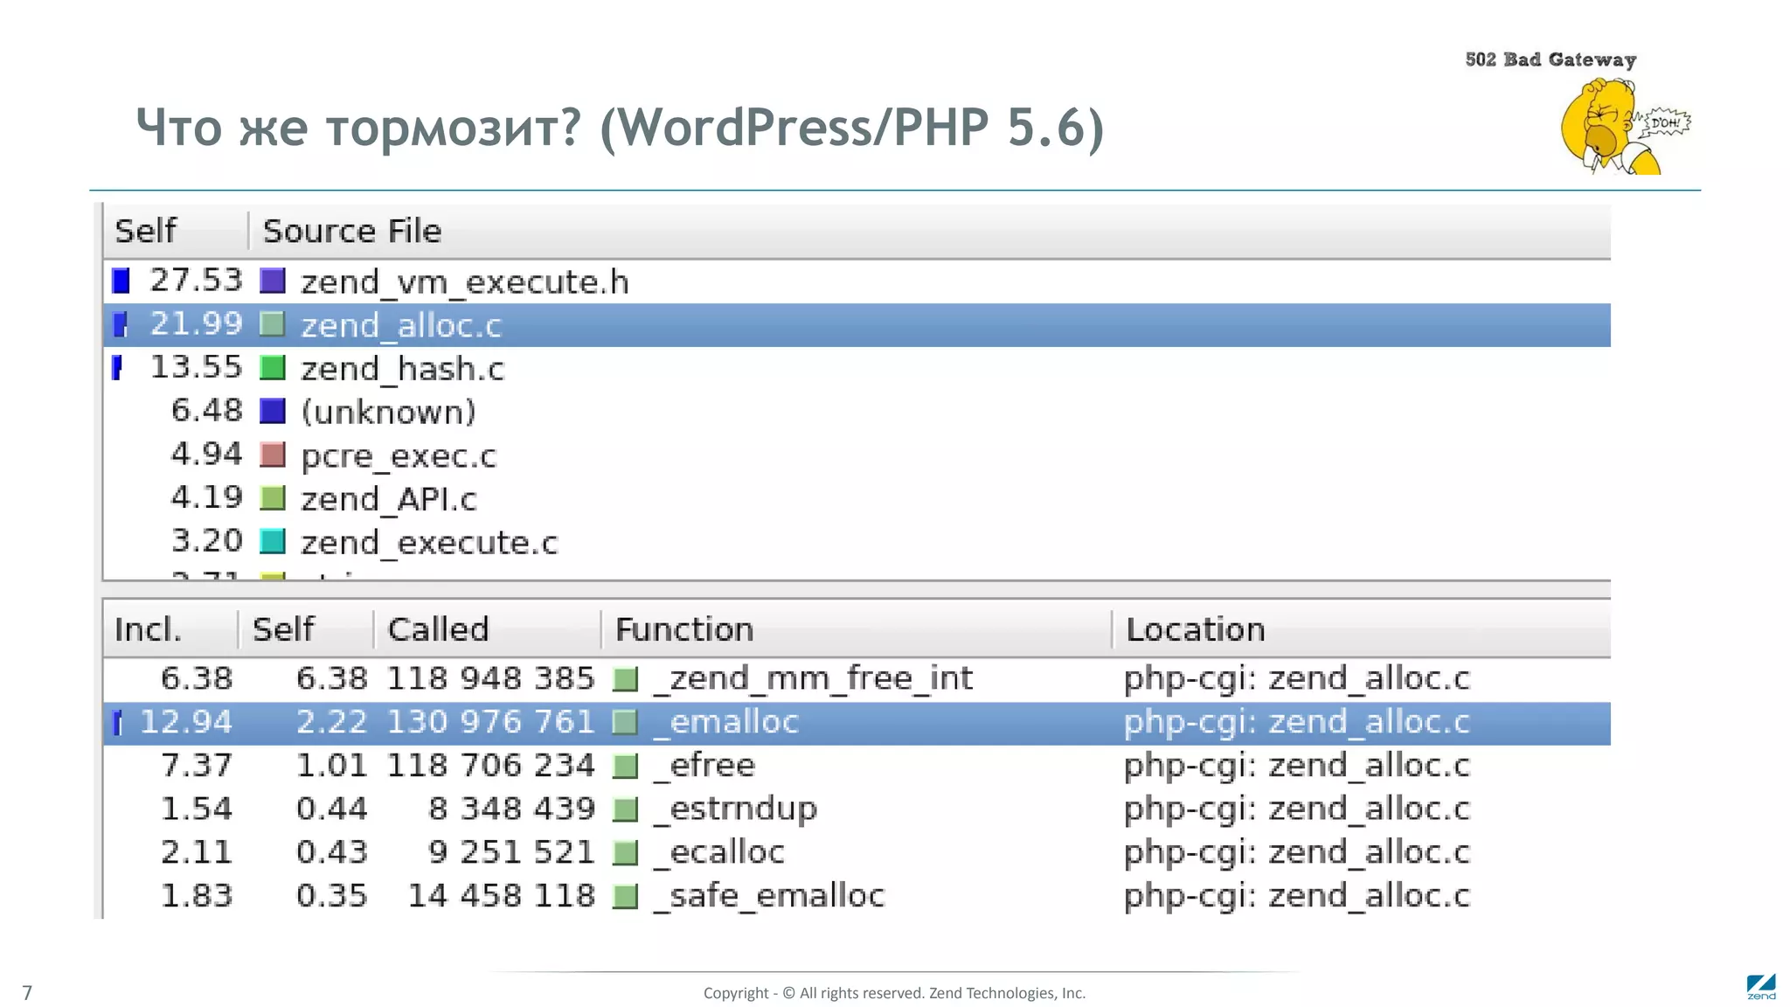Select the _efree function row

(x=857, y=766)
